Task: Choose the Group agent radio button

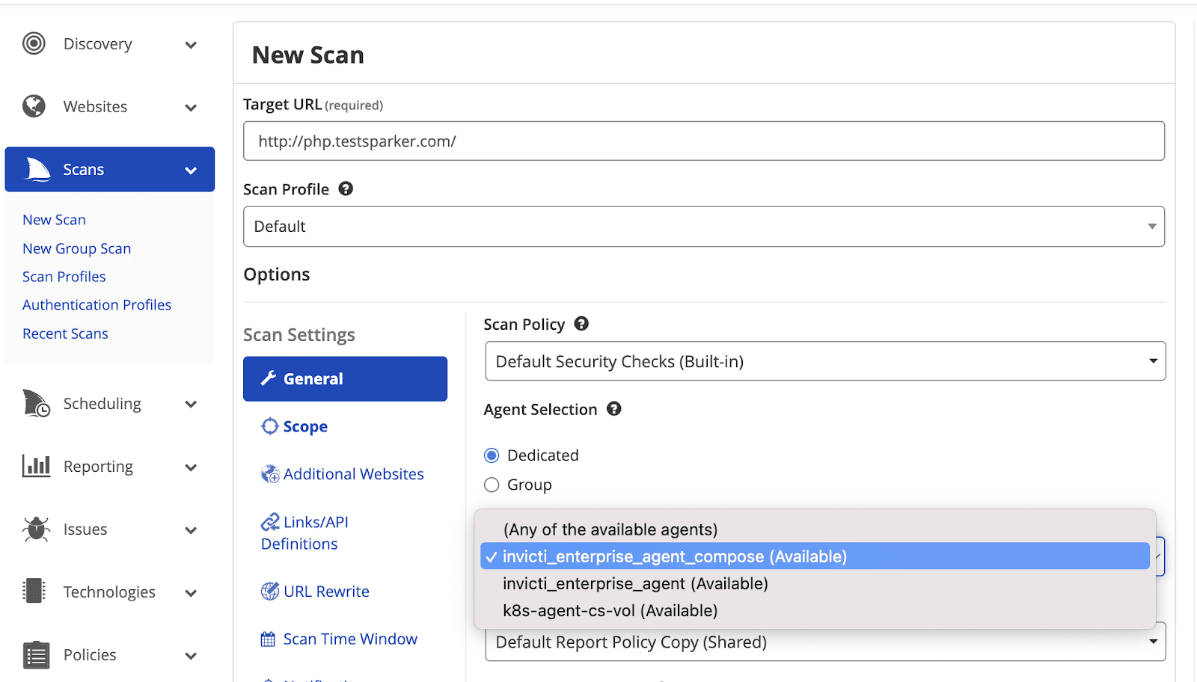Action: point(491,485)
